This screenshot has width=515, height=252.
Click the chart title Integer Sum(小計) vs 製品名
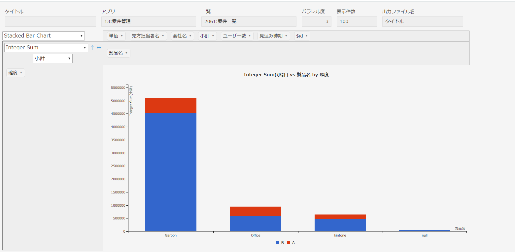click(286, 75)
